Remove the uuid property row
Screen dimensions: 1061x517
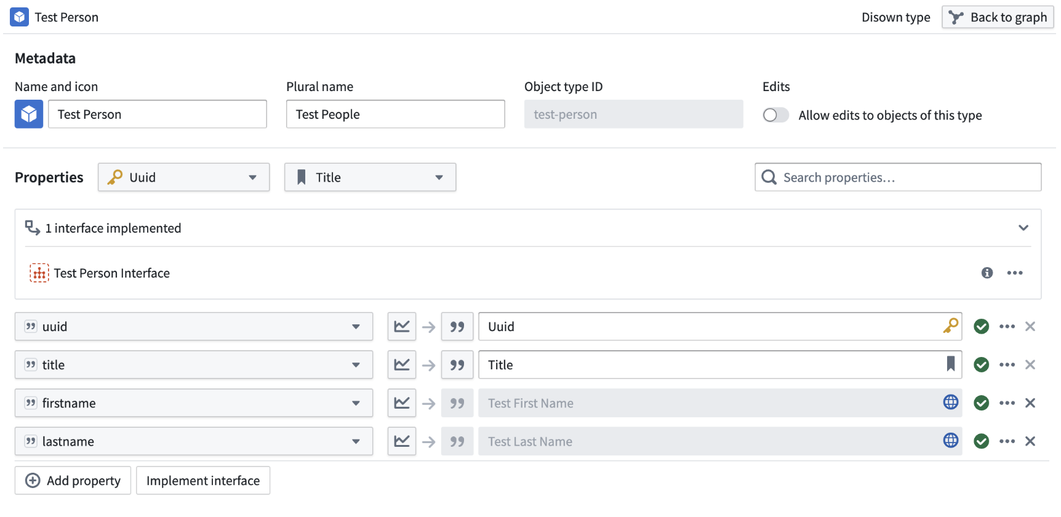pyautogui.click(x=1030, y=326)
